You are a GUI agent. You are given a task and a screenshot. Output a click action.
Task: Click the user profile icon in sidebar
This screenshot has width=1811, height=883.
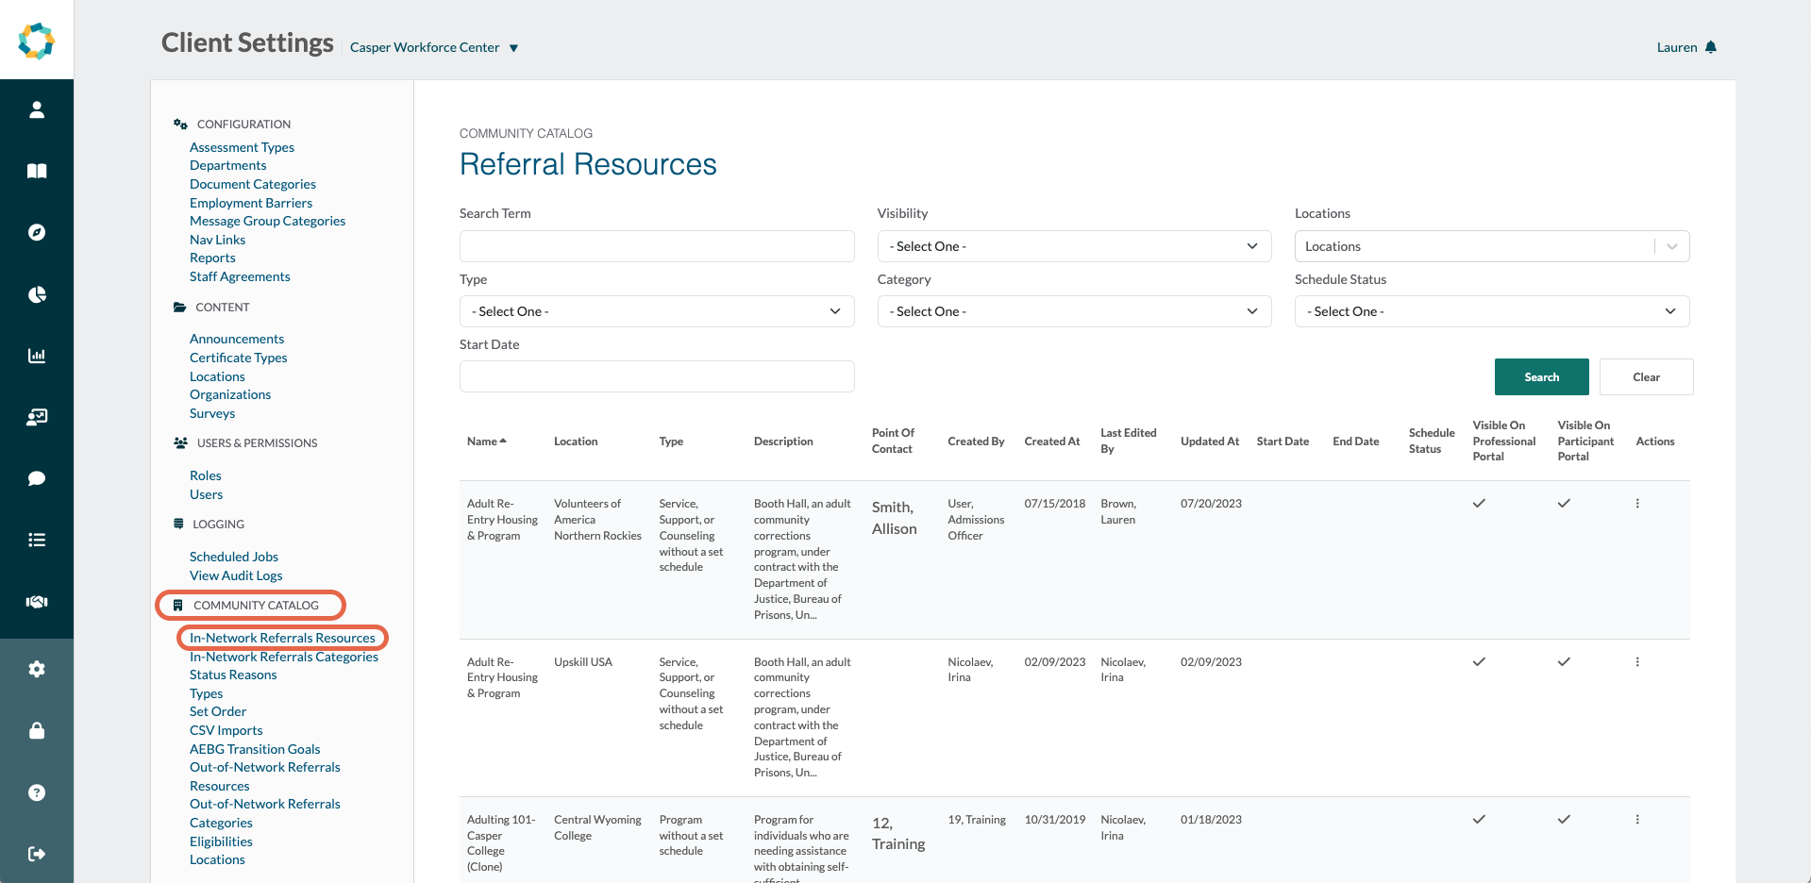tap(37, 110)
